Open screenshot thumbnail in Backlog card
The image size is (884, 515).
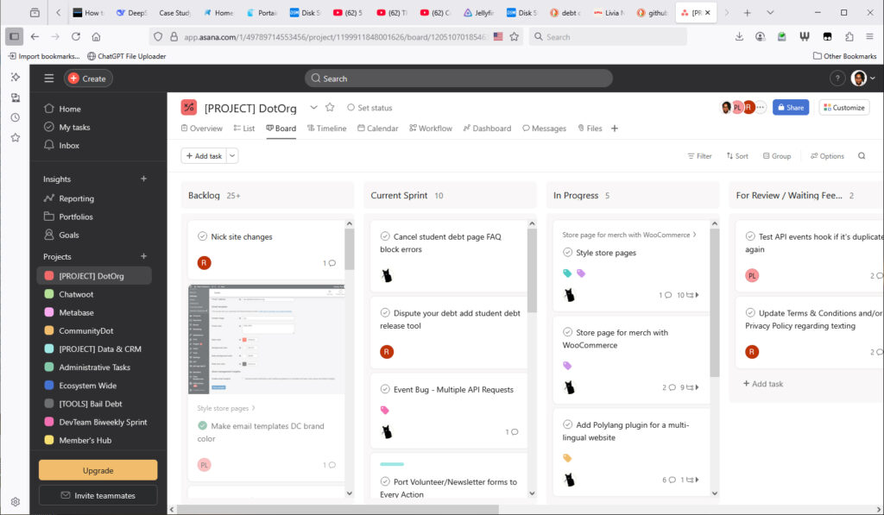coord(266,339)
